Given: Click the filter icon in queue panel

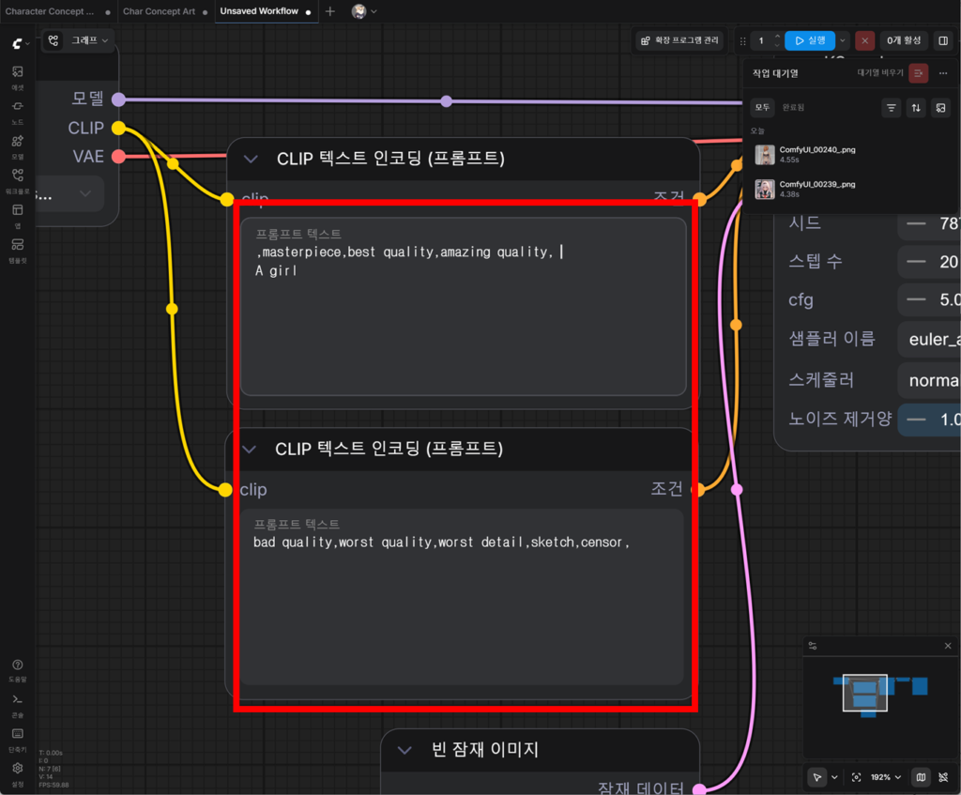Looking at the screenshot, I should pyautogui.click(x=892, y=108).
